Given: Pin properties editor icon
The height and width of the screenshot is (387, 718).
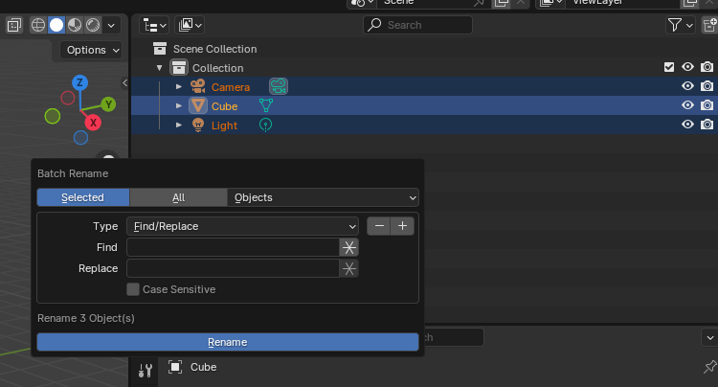Looking at the screenshot, I should tap(709, 366).
